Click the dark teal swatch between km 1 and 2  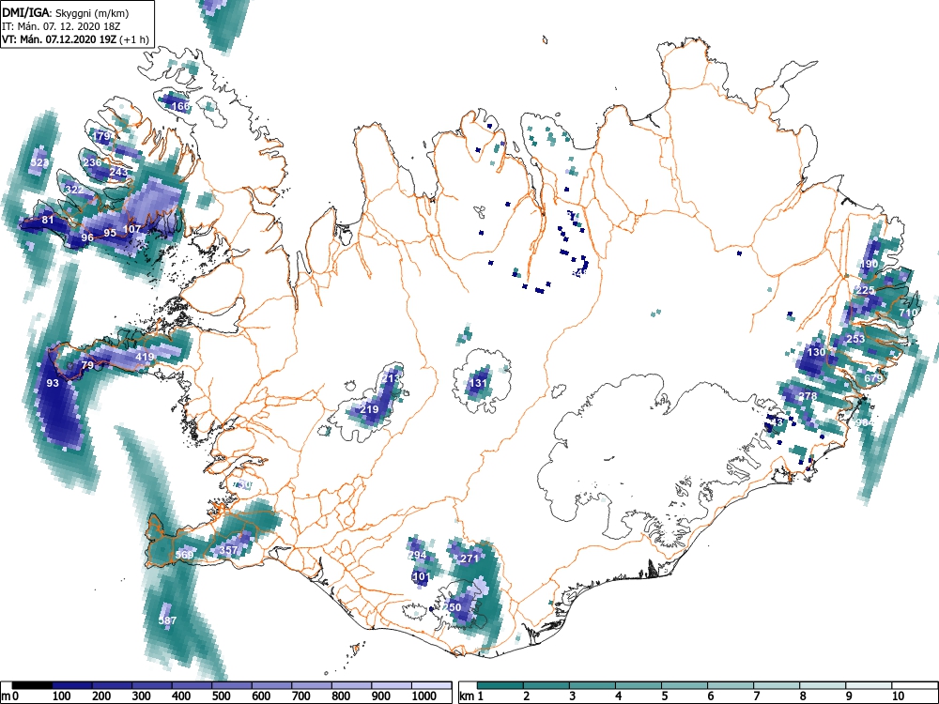(x=500, y=685)
